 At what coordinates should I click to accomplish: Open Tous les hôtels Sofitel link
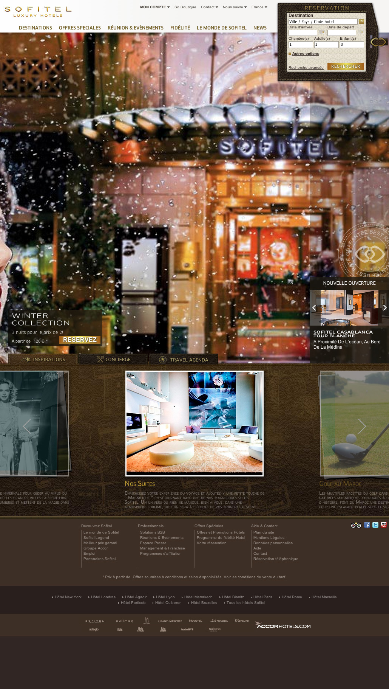246,602
